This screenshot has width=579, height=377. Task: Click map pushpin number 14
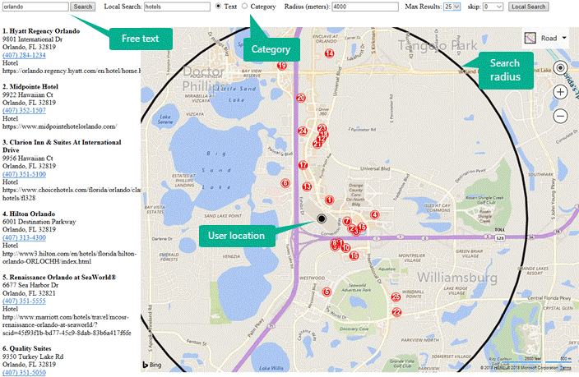tap(329, 53)
